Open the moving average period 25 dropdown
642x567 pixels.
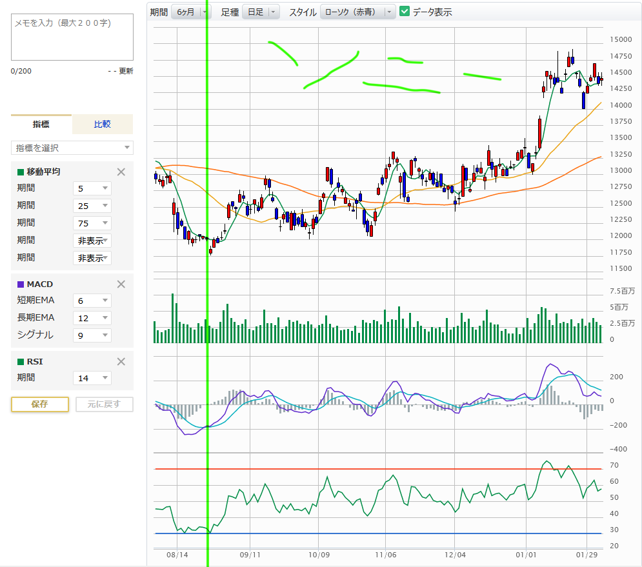click(x=92, y=206)
